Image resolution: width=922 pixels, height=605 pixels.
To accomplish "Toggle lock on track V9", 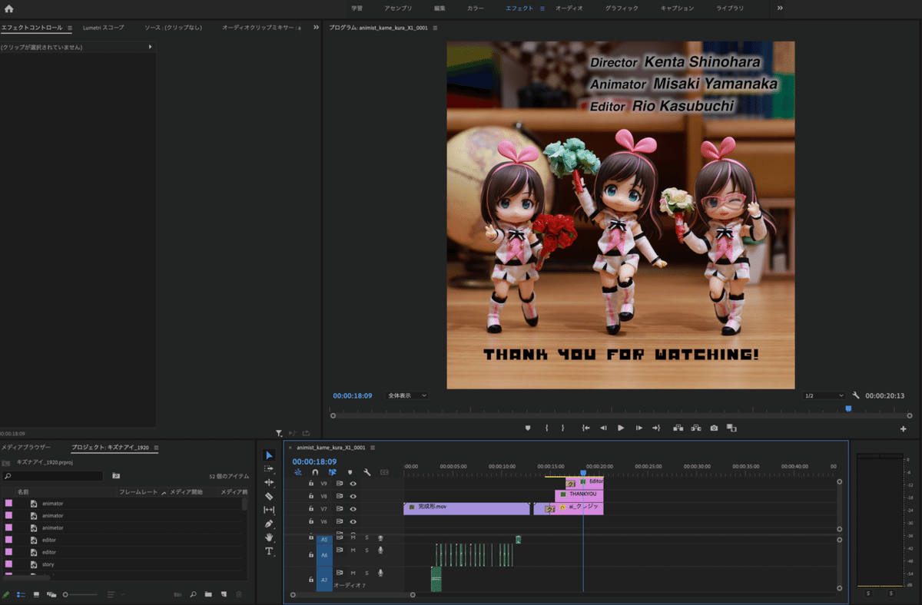I will pyautogui.click(x=311, y=484).
